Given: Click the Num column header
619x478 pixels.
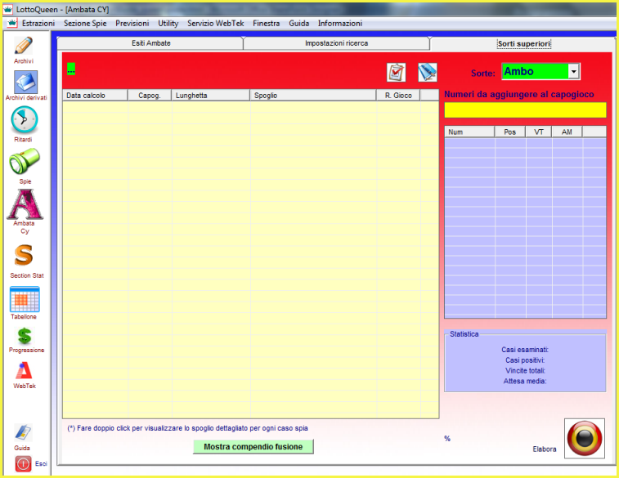Looking at the screenshot, I should tap(470, 132).
